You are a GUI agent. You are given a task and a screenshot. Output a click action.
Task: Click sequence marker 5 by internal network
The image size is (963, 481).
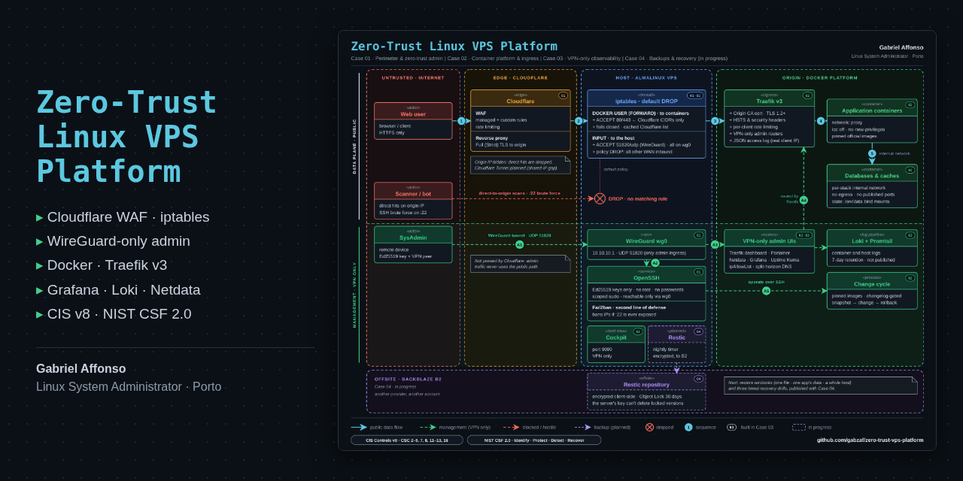872,153
